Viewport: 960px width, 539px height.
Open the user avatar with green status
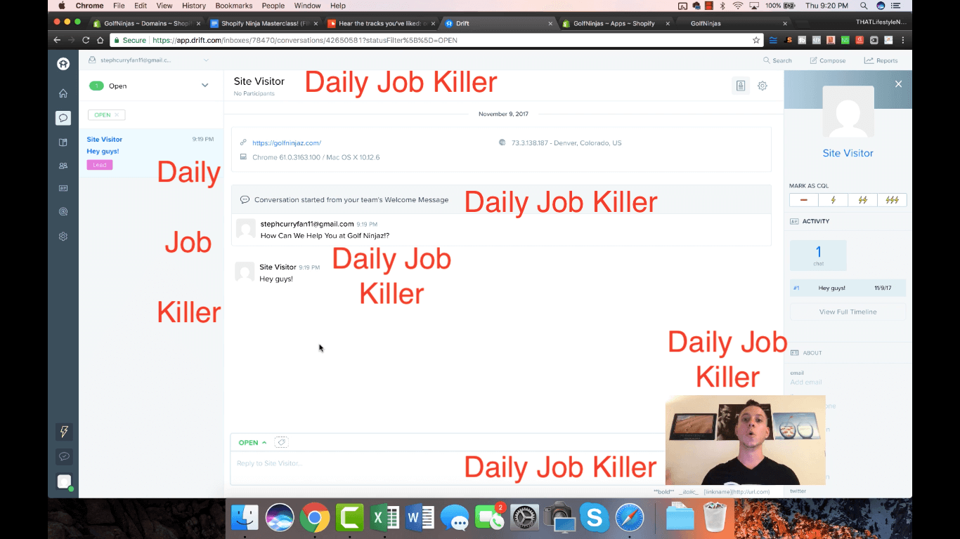click(64, 481)
